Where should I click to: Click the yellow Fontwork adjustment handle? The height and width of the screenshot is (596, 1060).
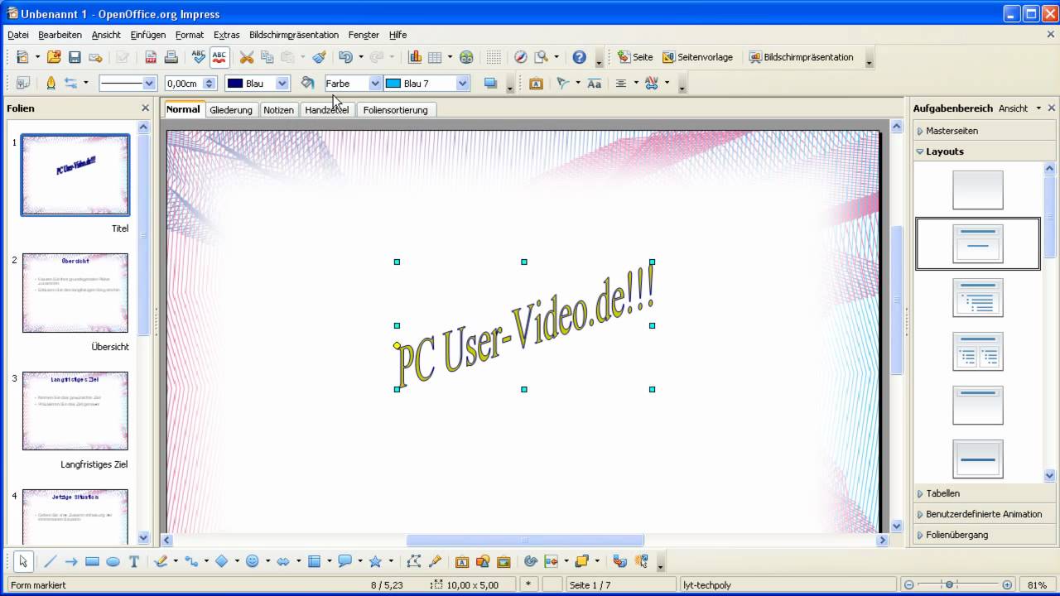click(397, 345)
